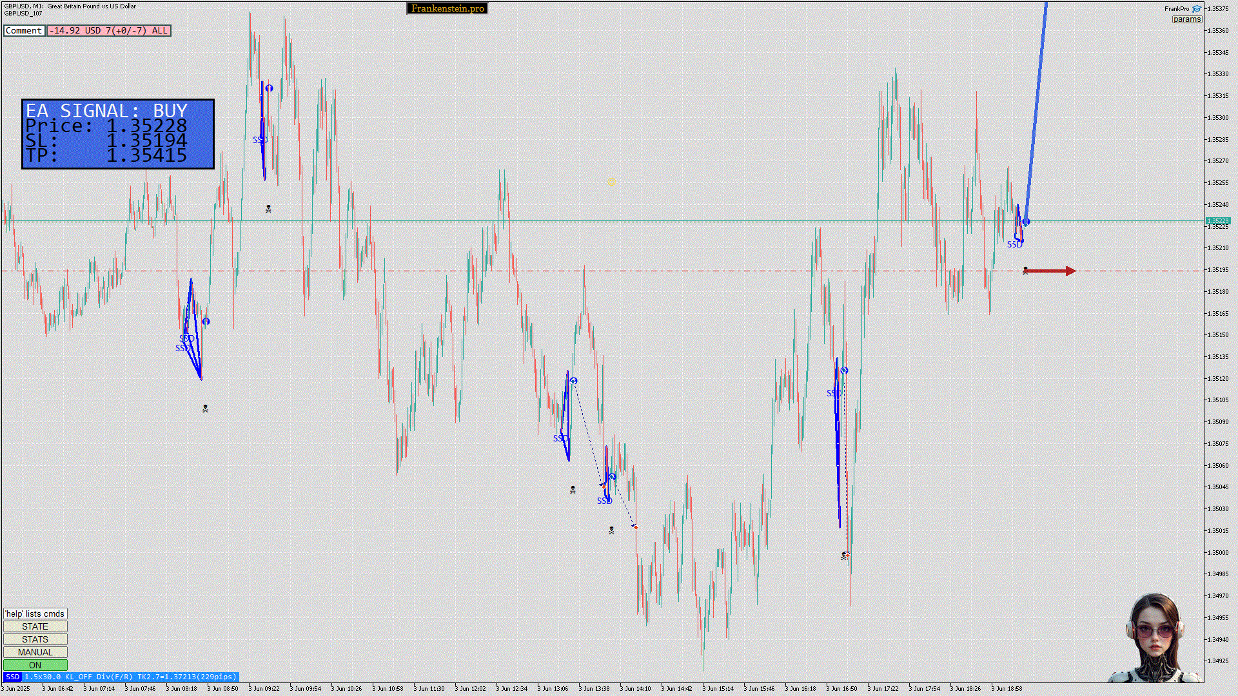Click the SSD label beneath the latest candles

tap(1014, 244)
